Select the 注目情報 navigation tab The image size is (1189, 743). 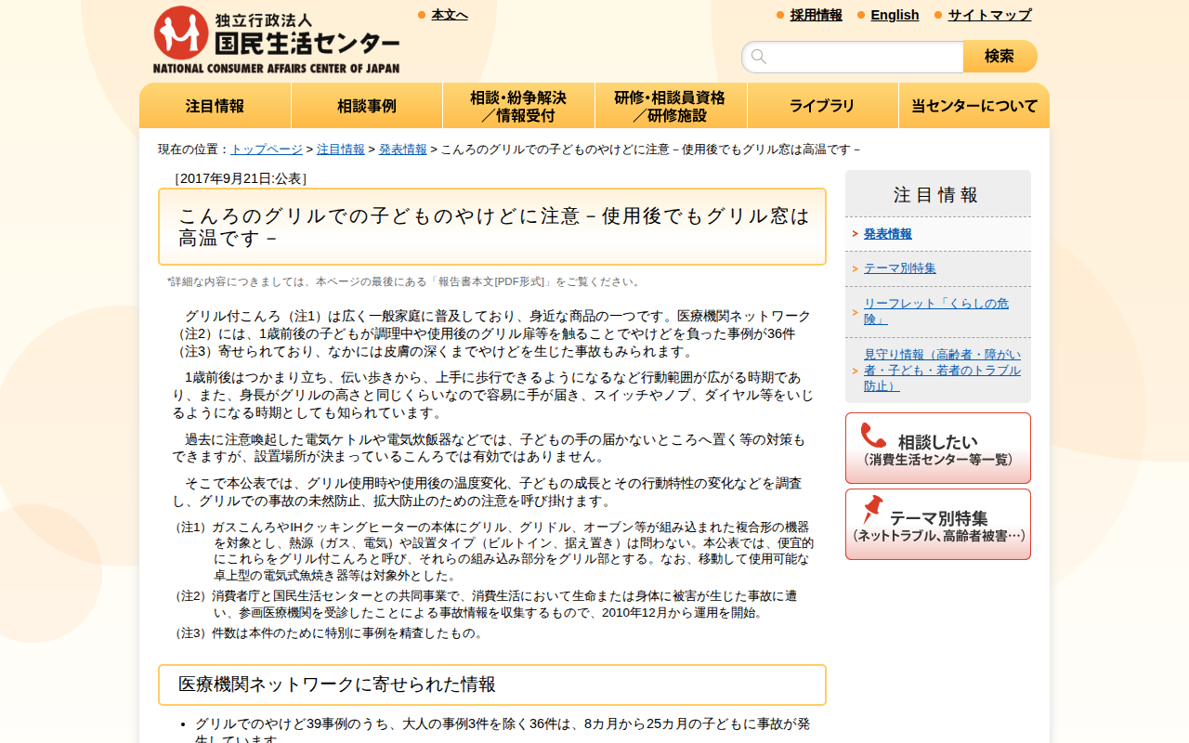click(215, 105)
